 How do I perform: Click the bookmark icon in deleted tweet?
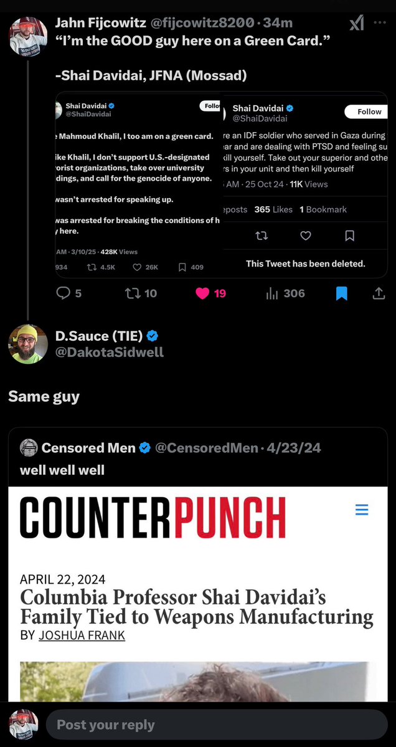[x=350, y=236]
